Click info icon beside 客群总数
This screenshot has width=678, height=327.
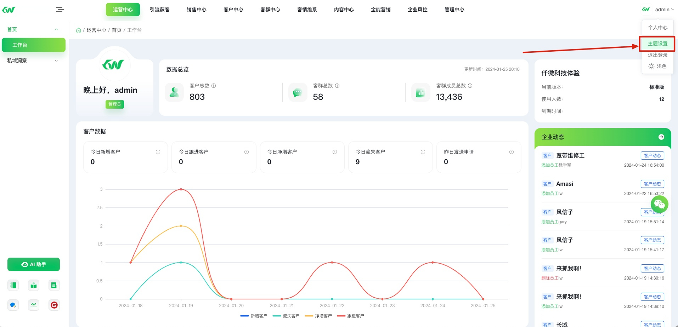(337, 86)
